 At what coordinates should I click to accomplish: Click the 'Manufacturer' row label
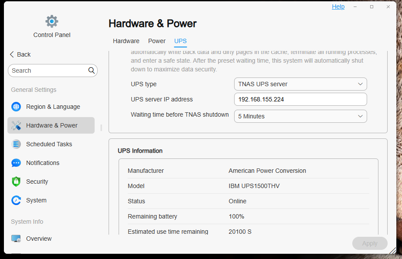(x=146, y=171)
